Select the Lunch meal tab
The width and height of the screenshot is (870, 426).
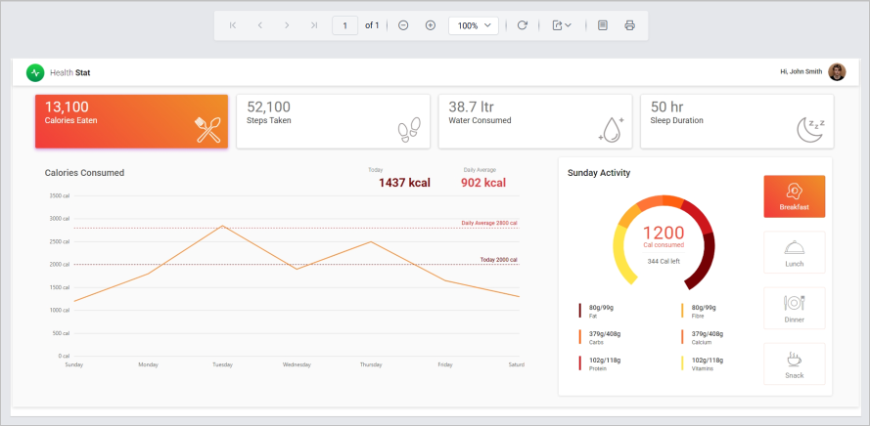pyautogui.click(x=794, y=252)
